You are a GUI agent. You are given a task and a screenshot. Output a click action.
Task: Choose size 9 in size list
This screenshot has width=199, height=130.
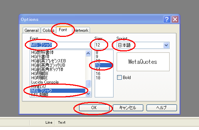(x=104, y=57)
